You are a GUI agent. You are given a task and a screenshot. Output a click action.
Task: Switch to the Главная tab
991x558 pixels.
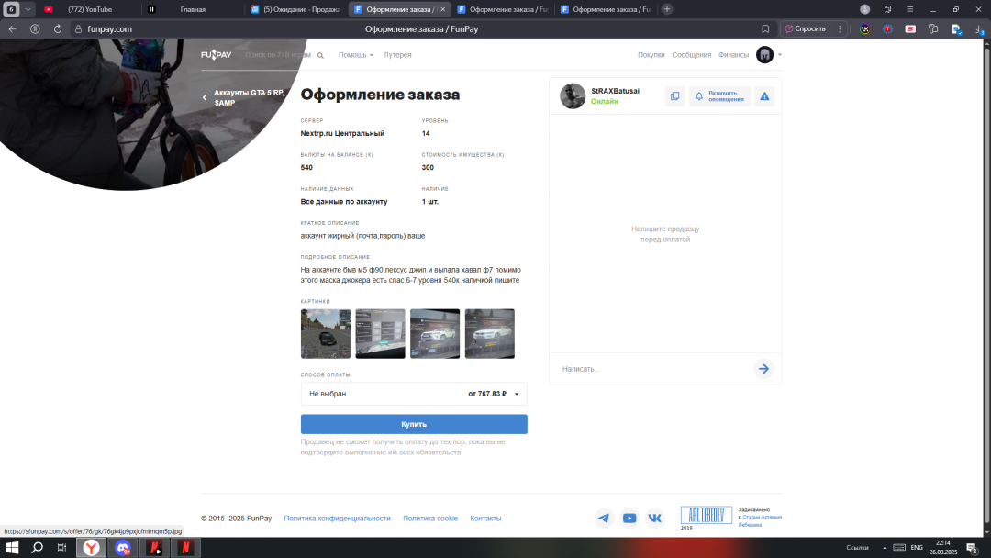point(192,9)
